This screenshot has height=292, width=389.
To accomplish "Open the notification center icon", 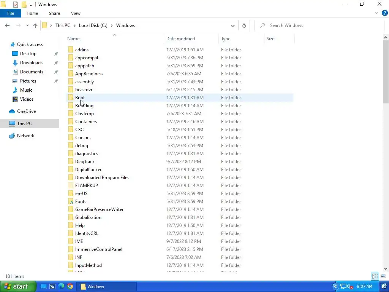I will (384, 287).
